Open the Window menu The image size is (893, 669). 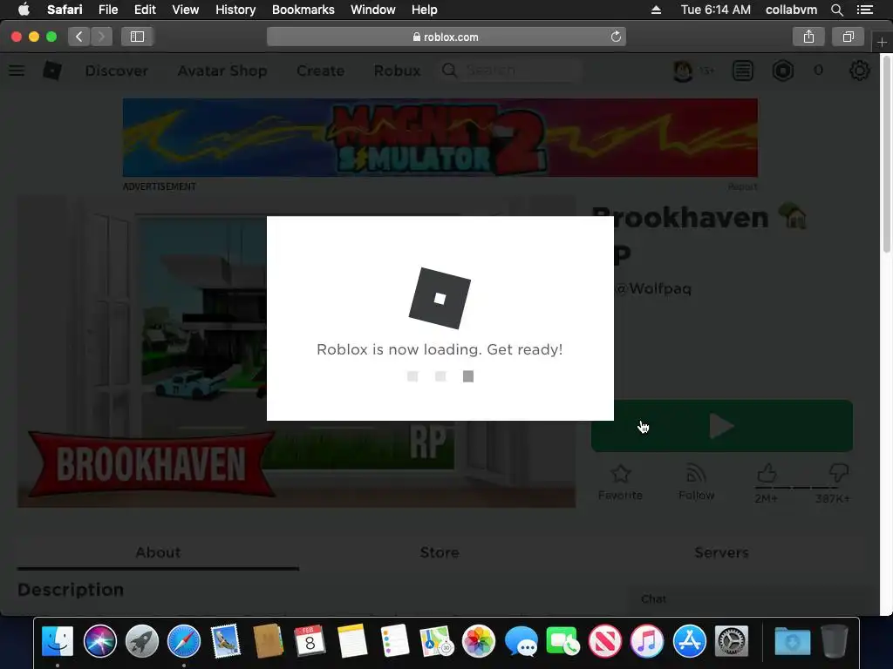point(373,10)
